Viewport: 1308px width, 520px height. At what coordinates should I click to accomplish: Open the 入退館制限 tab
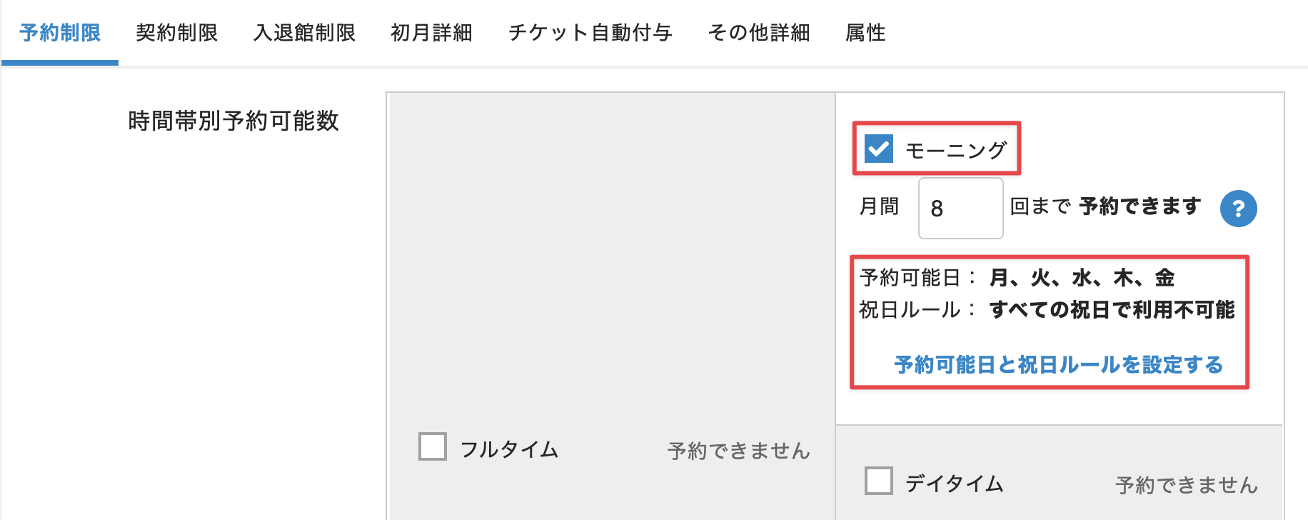pos(304,33)
